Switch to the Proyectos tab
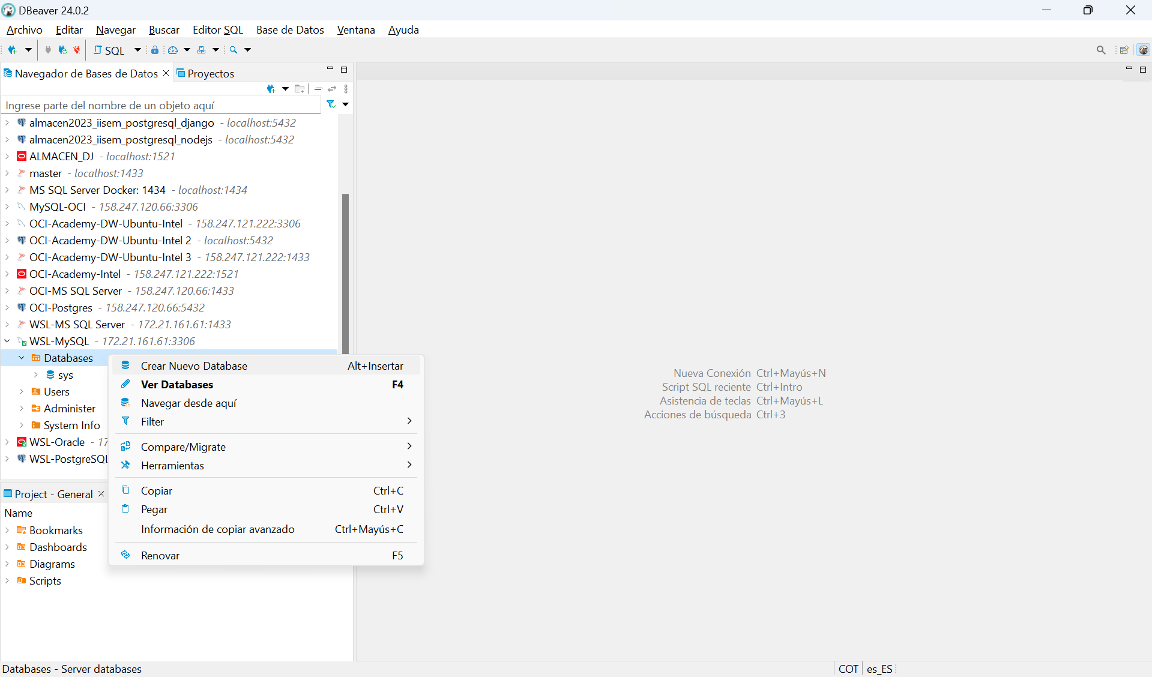Screen dimensions: 1152x677 [x=205, y=73]
